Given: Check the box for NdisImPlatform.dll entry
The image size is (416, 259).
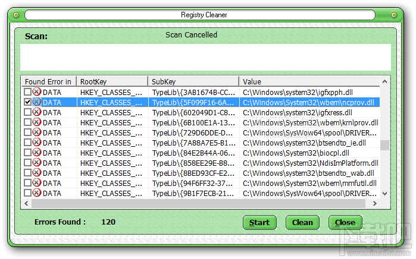Looking at the screenshot, I should tap(27, 162).
